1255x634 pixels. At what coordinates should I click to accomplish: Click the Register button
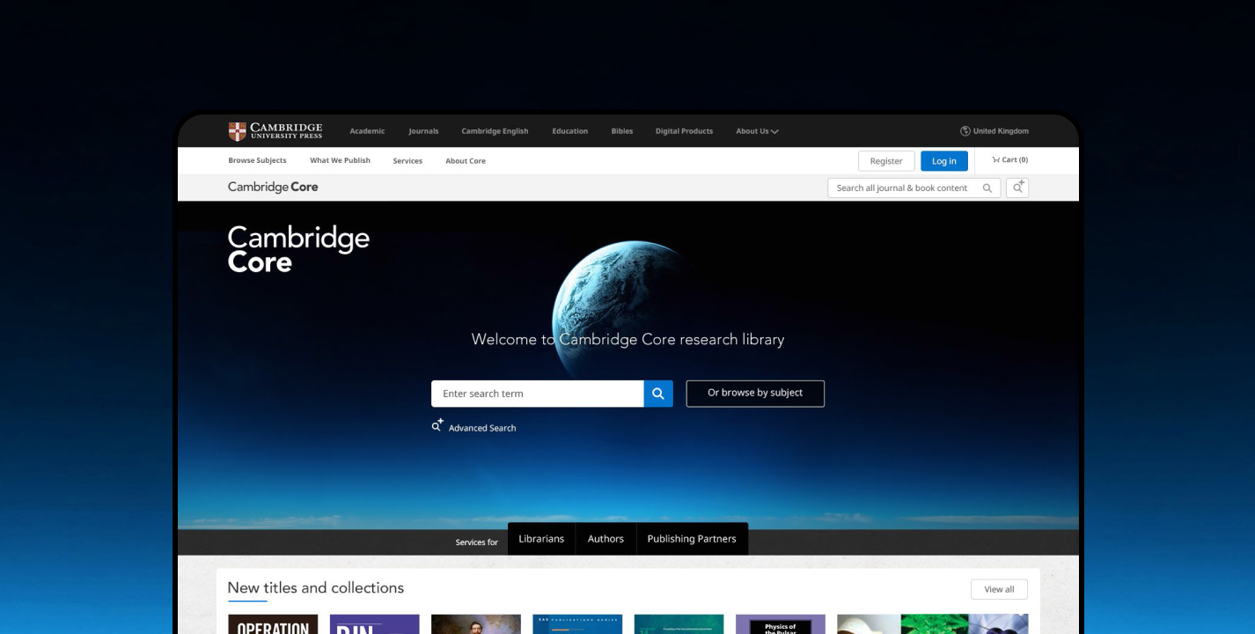point(885,161)
